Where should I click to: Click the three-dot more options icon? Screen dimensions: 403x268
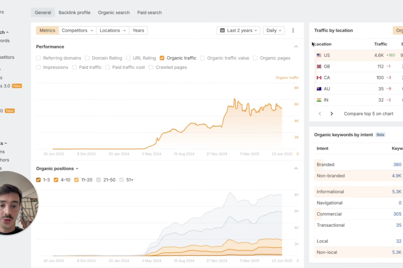293,30
